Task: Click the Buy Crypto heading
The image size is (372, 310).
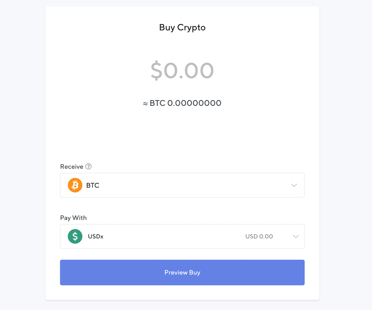Action: pyautogui.click(x=182, y=27)
